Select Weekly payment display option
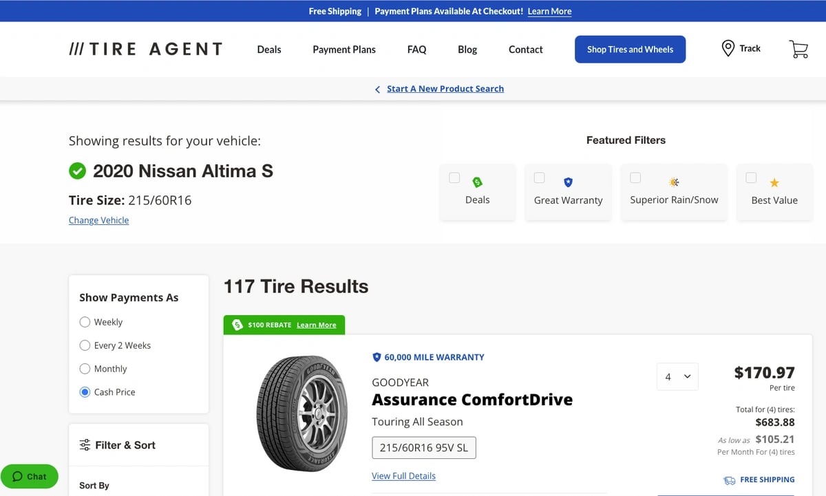Screen dimensions: 826x496 (85, 322)
